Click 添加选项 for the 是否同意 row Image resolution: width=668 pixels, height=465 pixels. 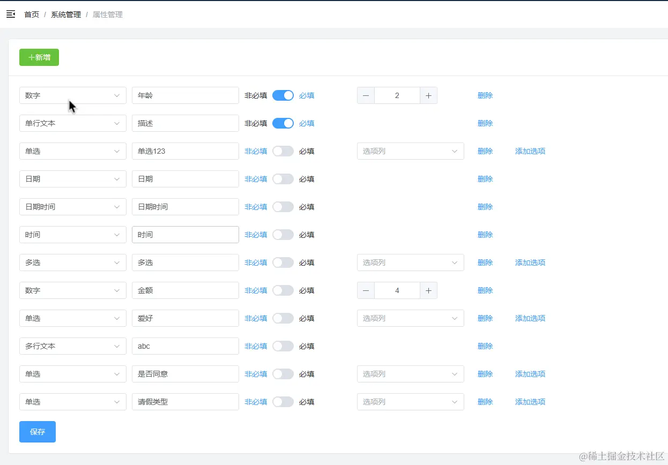[530, 374]
